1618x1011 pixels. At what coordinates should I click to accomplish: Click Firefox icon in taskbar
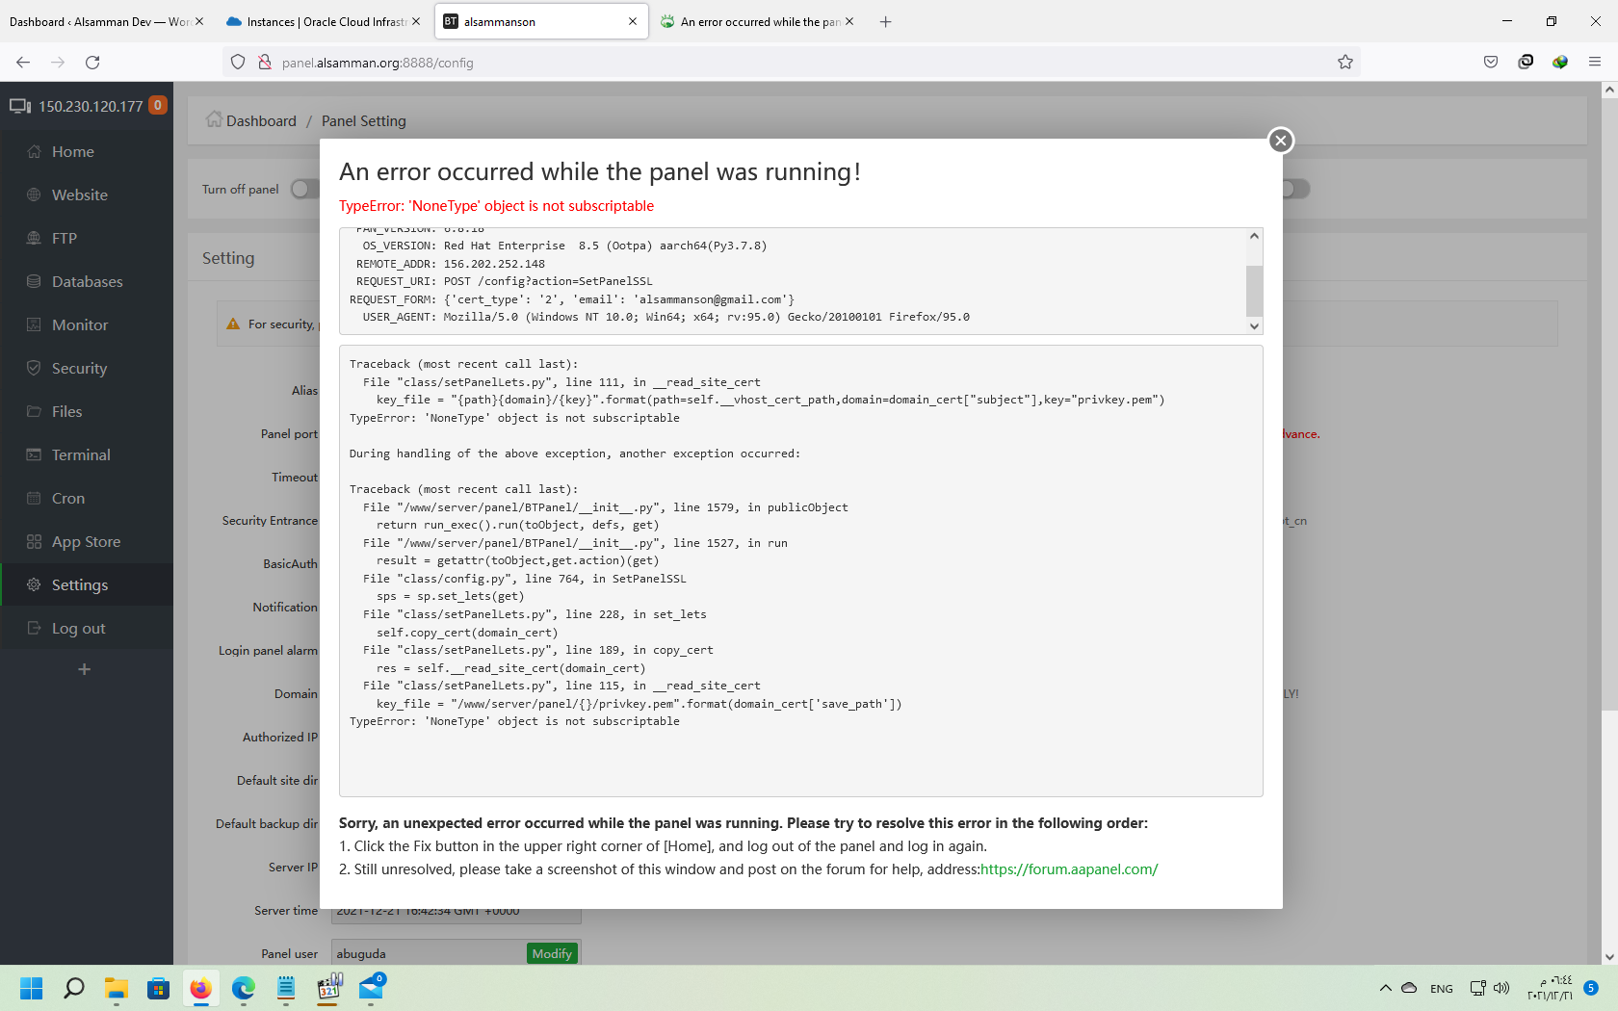(200, 988)
